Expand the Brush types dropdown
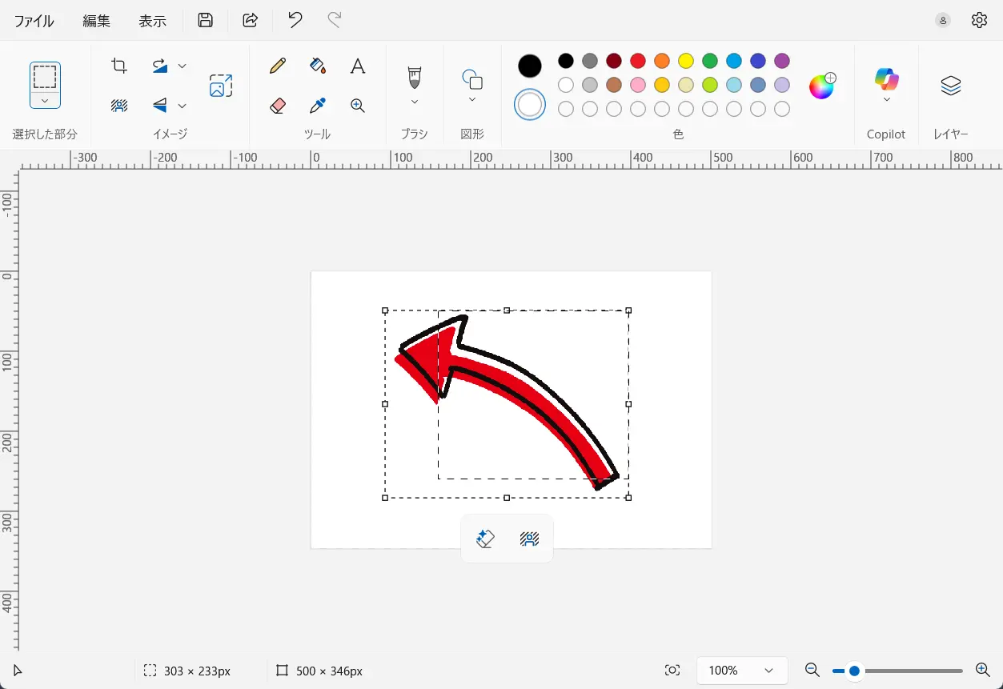The image size is (1003, 689). click(414, 102)
